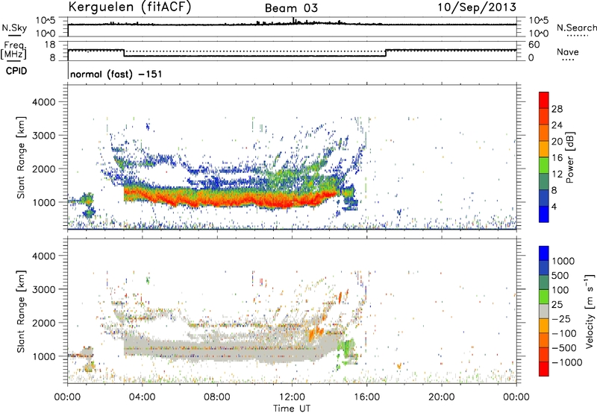Click the 'Time UT' axis label
Viewport: 597px width, 413px height.
pyautogui.click(x=292, y=409)
